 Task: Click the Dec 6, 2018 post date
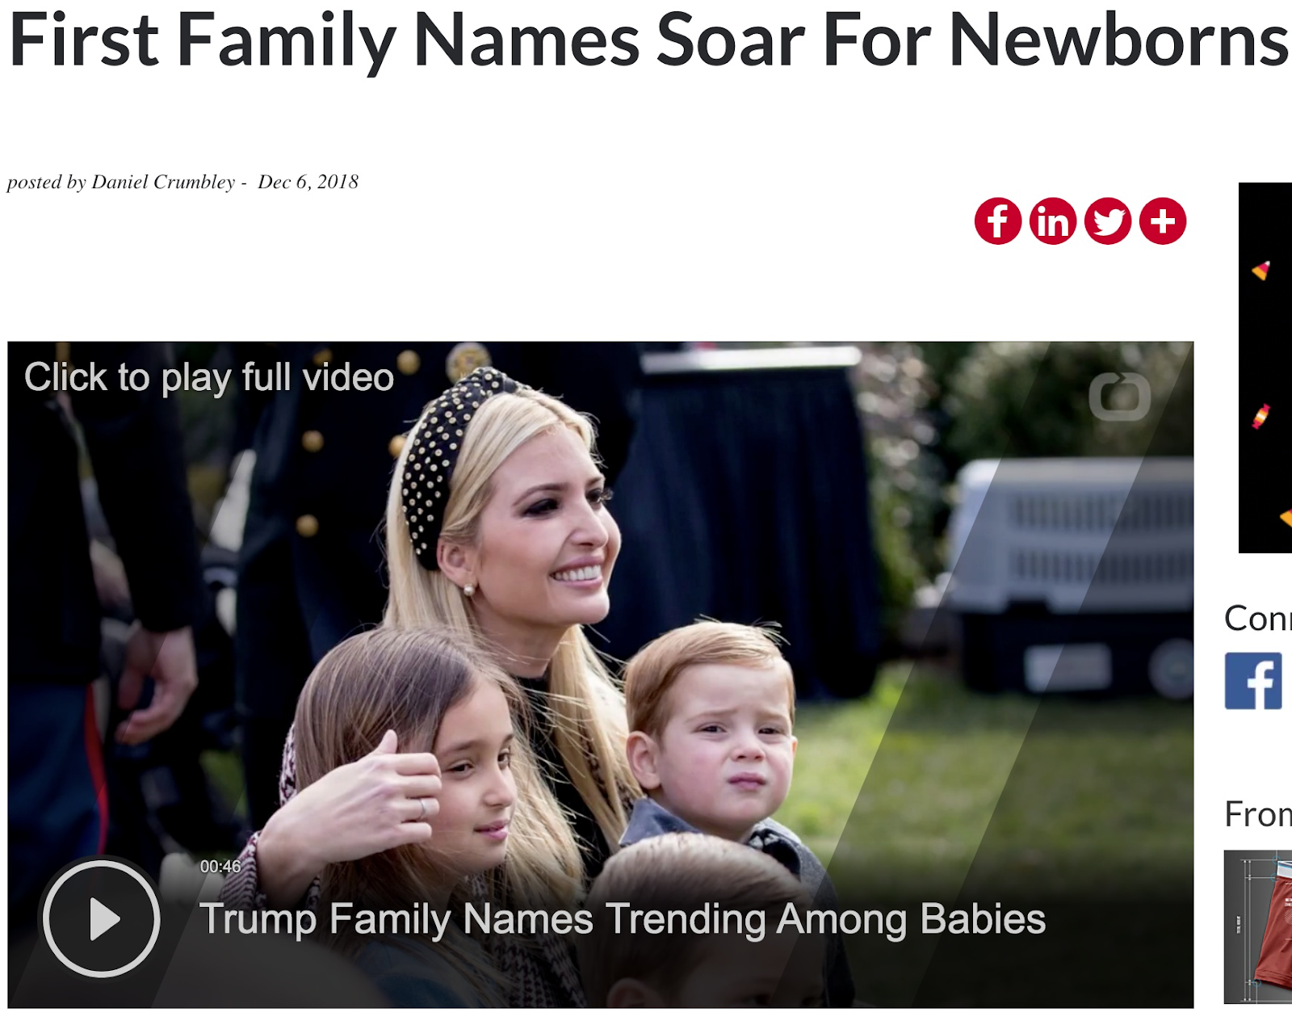coord(308,182)
